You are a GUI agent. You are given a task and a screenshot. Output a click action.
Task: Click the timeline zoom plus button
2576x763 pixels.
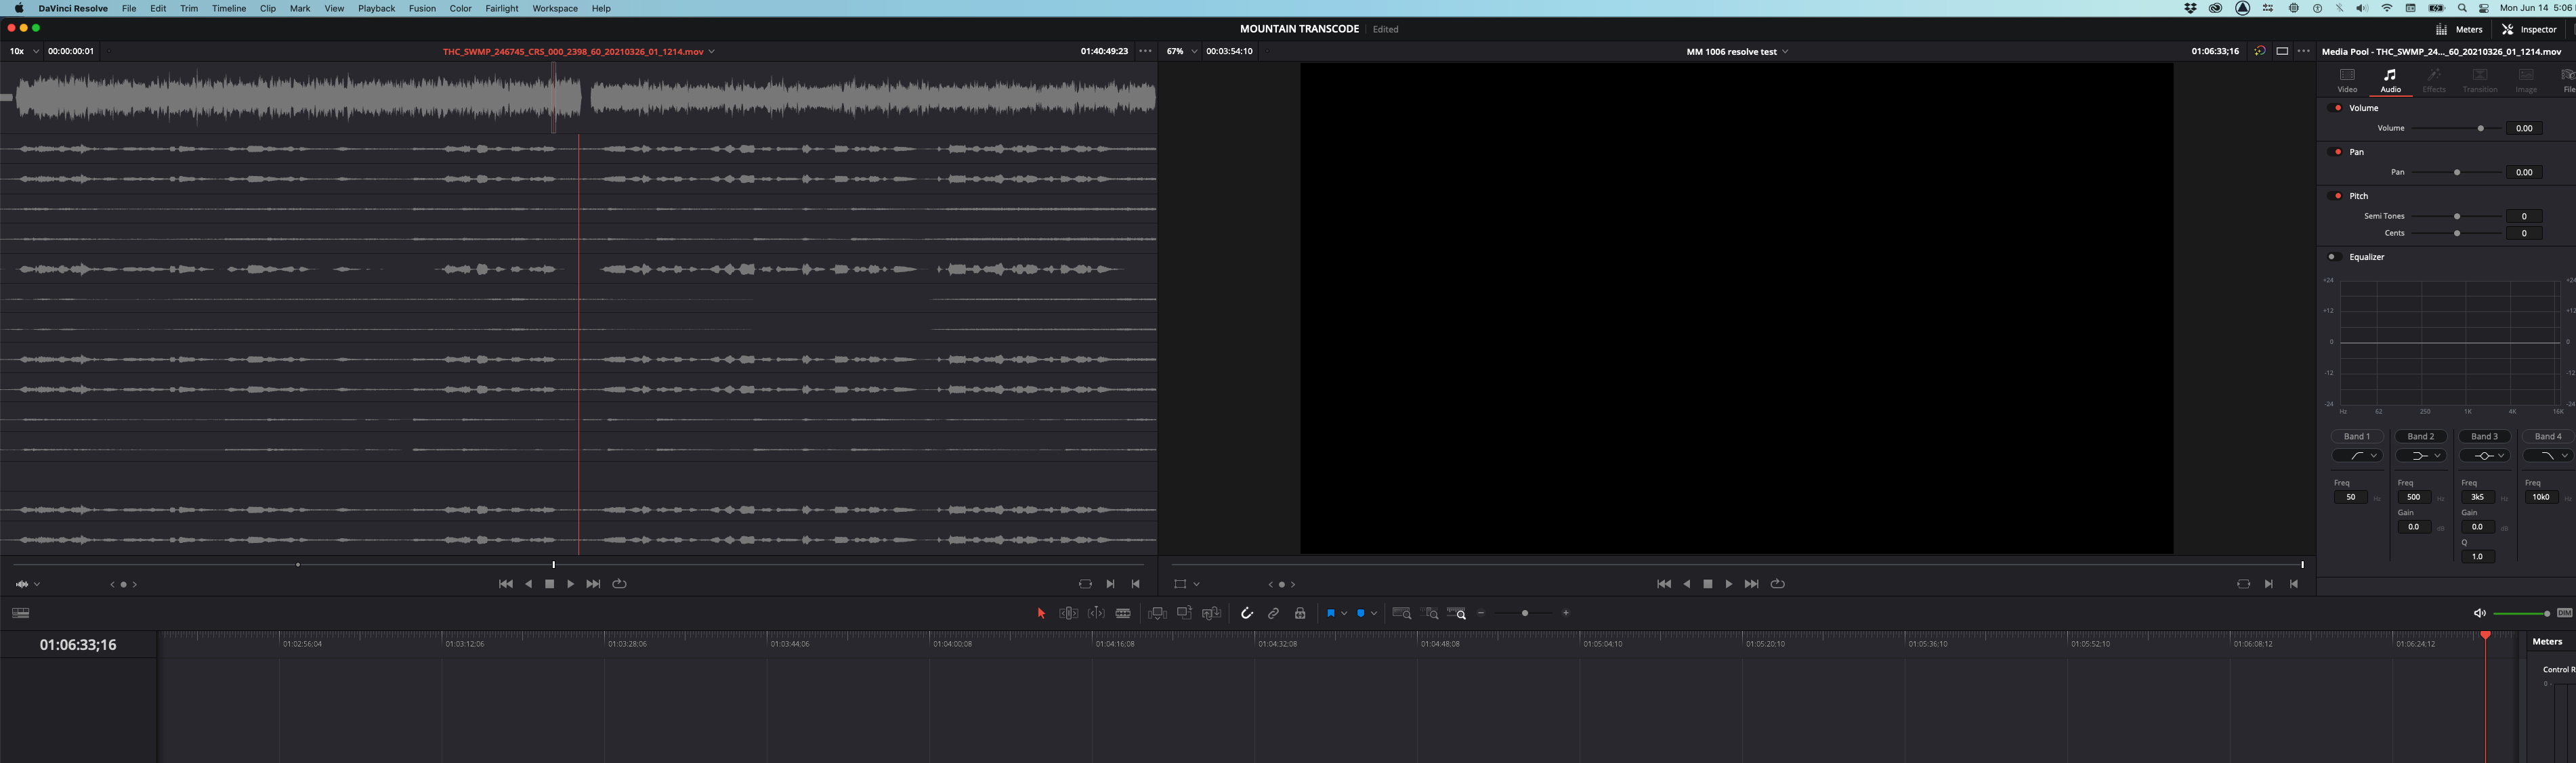1566,613
